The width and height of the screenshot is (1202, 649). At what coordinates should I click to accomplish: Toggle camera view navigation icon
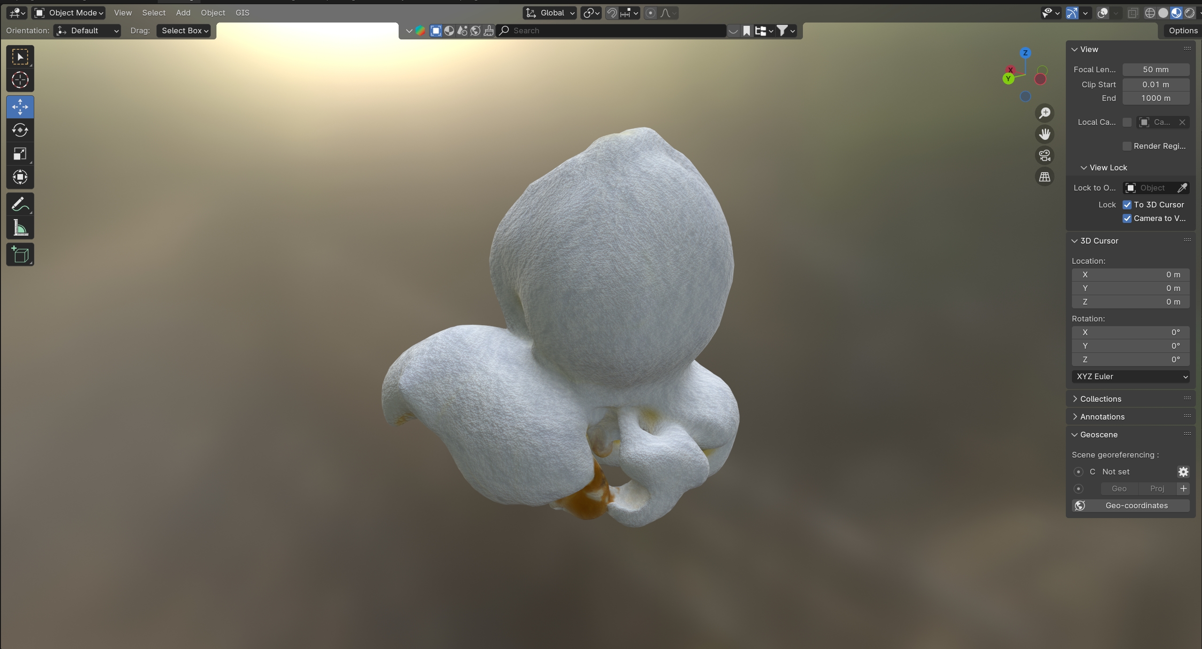pyautogui.click(x=1045, y=155)
